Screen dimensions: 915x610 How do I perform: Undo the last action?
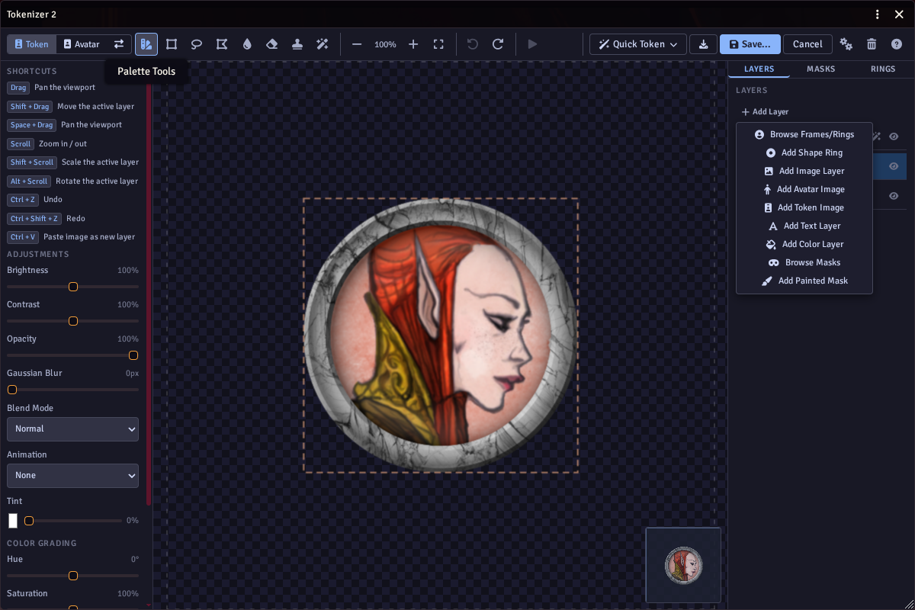473,44
